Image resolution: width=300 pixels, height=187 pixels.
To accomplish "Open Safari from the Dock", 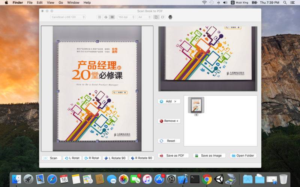I will (x=52, y=179).
